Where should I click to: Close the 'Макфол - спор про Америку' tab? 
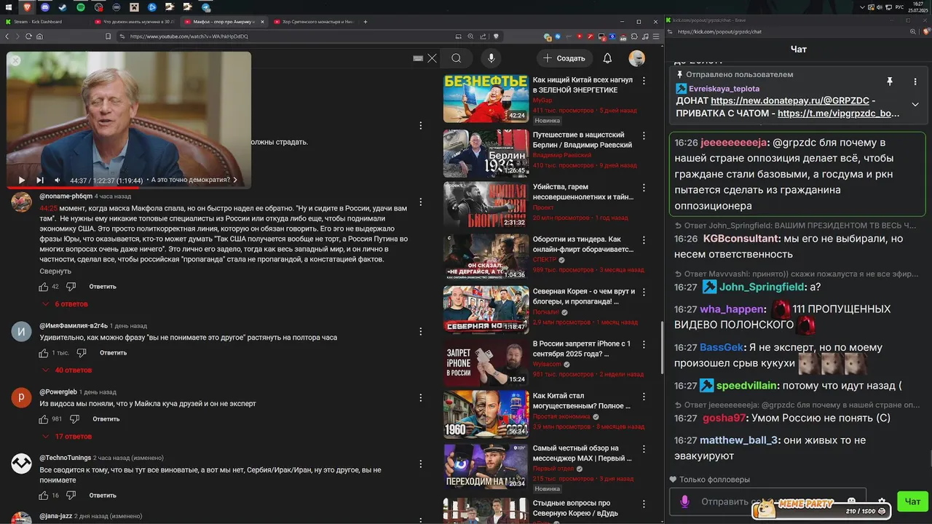[x=262, y=22]
